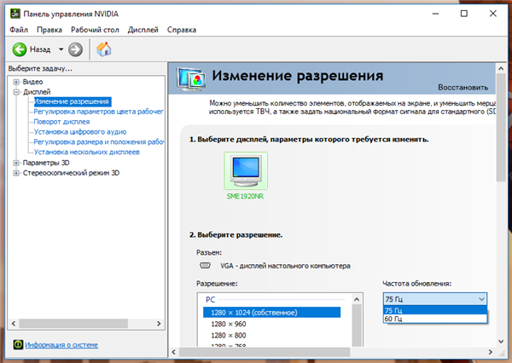Close the NVIDIA Control Panel window

[x=493, y=14]
